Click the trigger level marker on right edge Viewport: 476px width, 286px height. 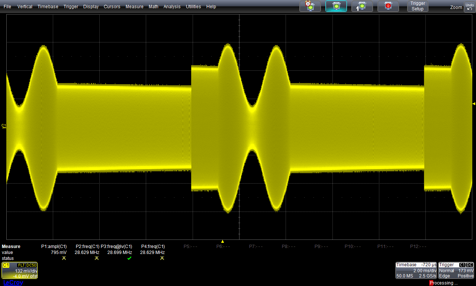(x=473, y=103)
